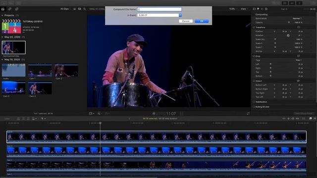The height and width of the screenshot is (178, 317).
Task: Adjust the Crop Left slider
Action: click(x=271, y=64)
